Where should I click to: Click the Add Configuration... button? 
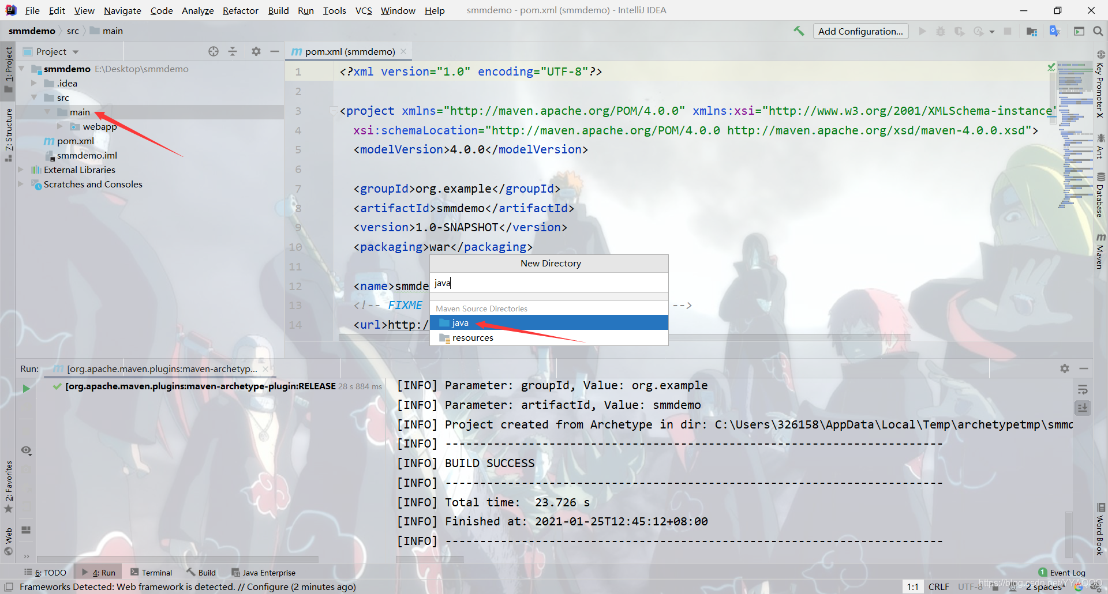point(860,31)
